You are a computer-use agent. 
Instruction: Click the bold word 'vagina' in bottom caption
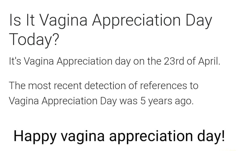pos(83,136)
